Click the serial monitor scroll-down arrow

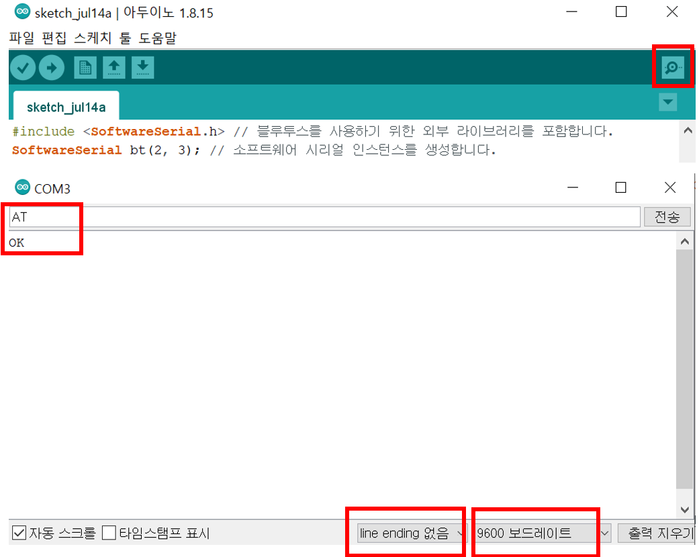tap(685, 509)
